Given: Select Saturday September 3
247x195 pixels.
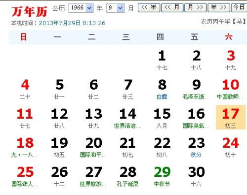Looking at the screenshot, I should pyautogui.click(x=231, y=60).
